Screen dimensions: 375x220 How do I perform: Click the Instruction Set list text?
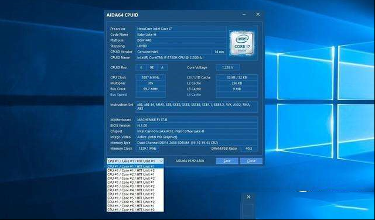pyautogui.click(x=197, y=106)
